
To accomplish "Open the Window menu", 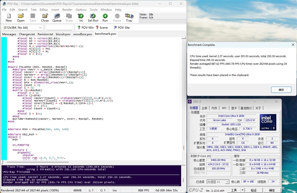I will click(106, 10).
